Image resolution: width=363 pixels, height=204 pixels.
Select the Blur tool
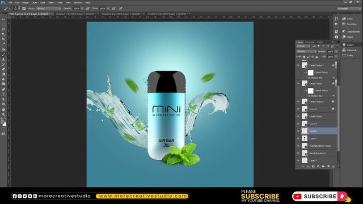3,79
